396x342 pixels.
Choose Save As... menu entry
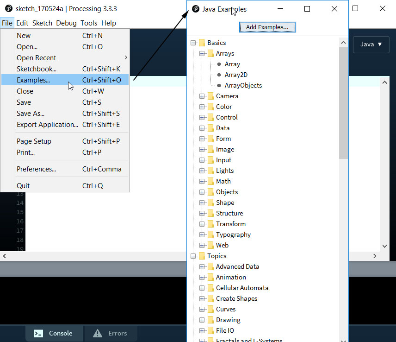pyautogui.click(x=65, y=114)
